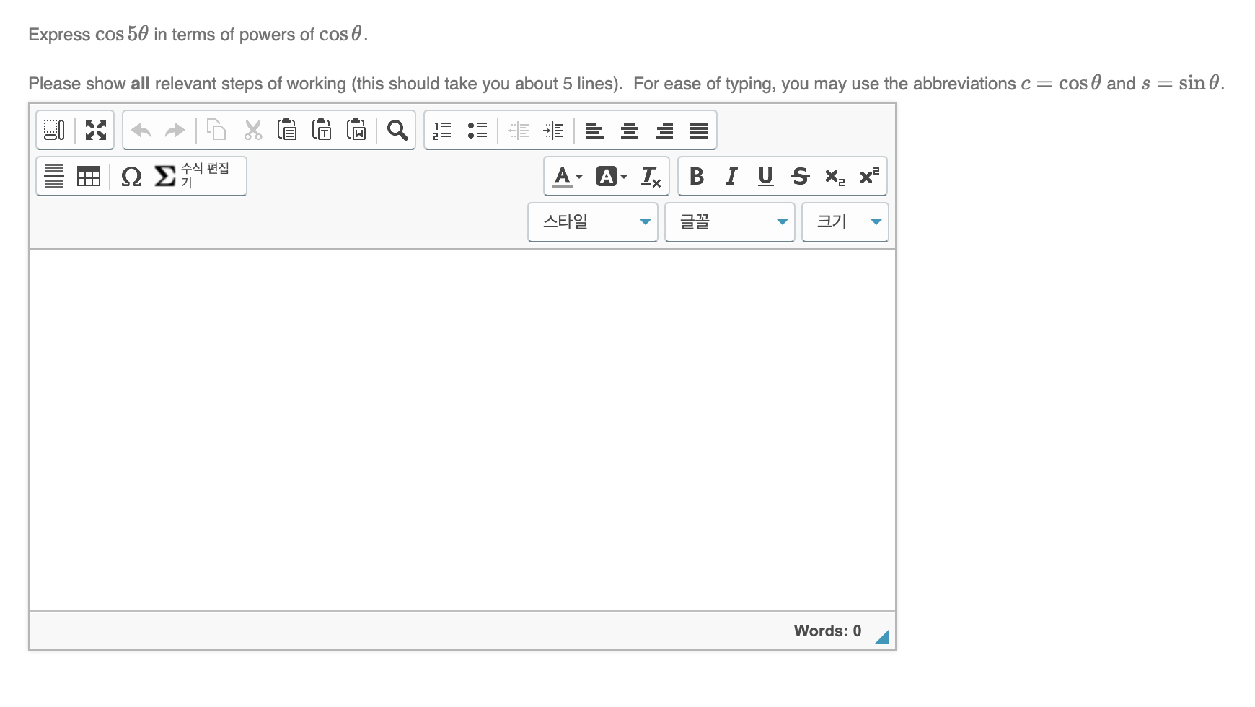Insert a special character with Omega icon
Screen dimensions: 1255x707
[x=131, y=176]
